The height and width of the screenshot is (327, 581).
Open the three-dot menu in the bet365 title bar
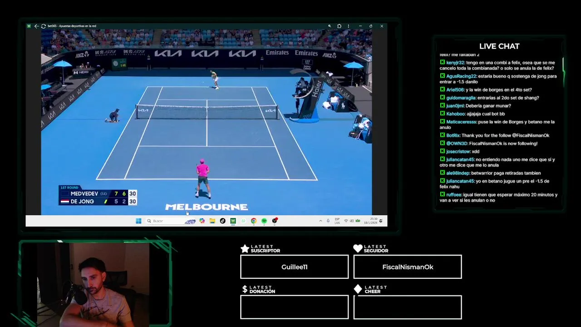(x=349, y=26)
